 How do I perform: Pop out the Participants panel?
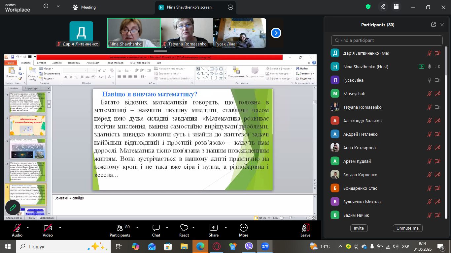(x=434, y=25)
